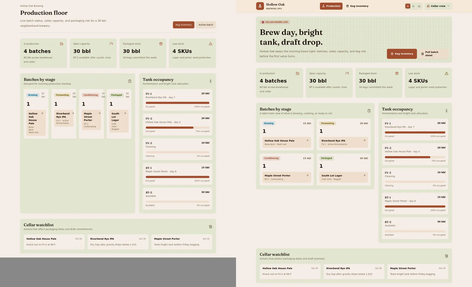Viewport: 472px width, 287px height.
Task: Click the Packaged stock box icon on the Cellar board page
Action: 397,73
